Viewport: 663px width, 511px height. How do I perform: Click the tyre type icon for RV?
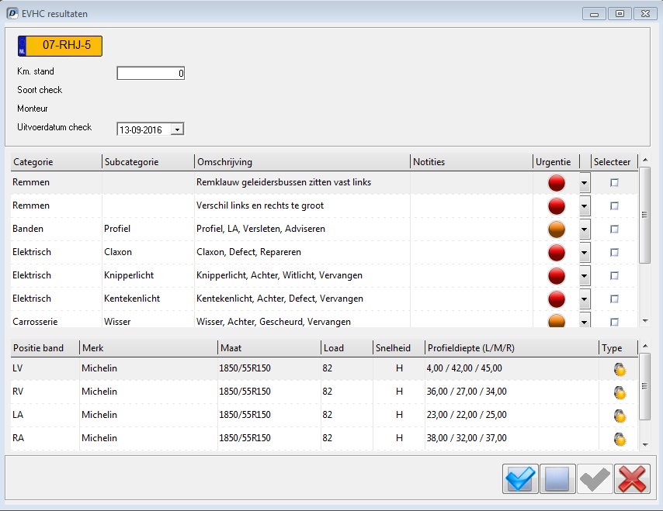(x=620, y=392)
